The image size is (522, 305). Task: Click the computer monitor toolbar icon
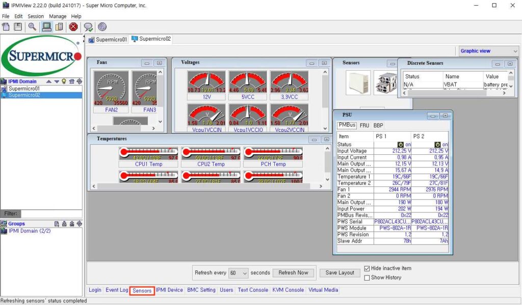point(46,26)
